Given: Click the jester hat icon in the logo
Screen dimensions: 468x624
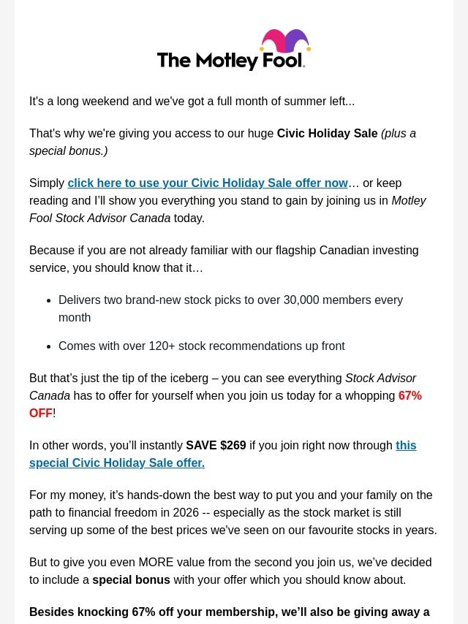Looking at the screenshot, I should click(x=285, y=41).
